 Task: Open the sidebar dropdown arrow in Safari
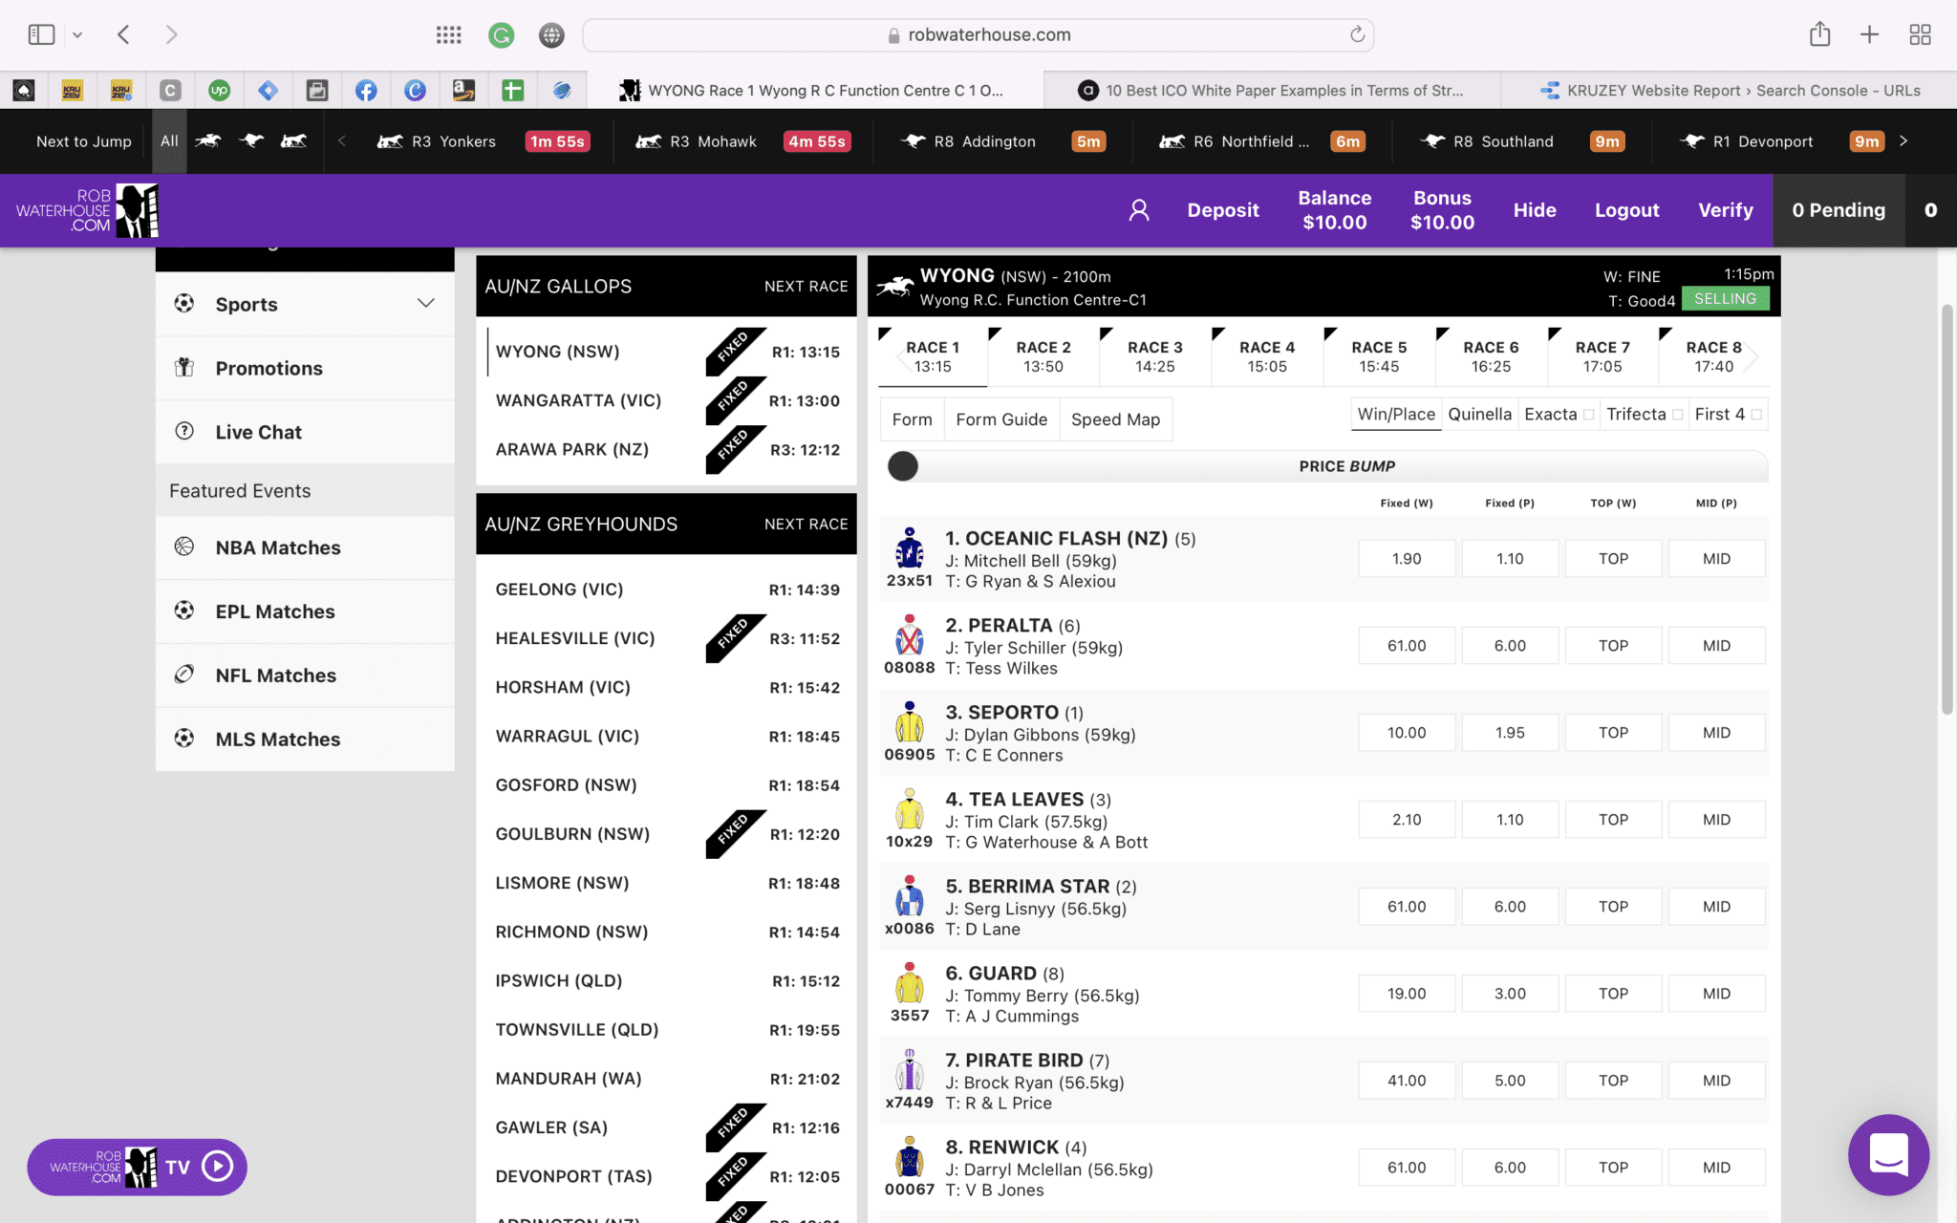(77, 35)
